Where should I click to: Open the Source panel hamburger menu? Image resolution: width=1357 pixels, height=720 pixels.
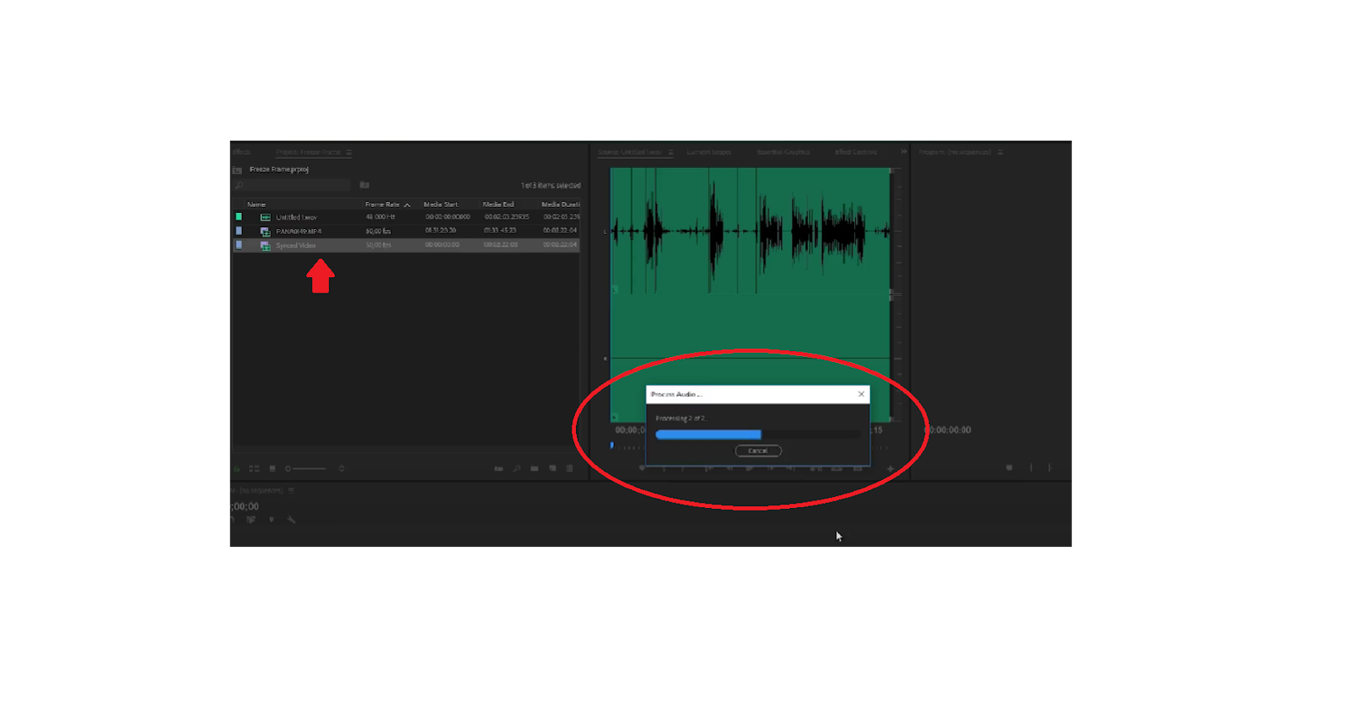671,153
